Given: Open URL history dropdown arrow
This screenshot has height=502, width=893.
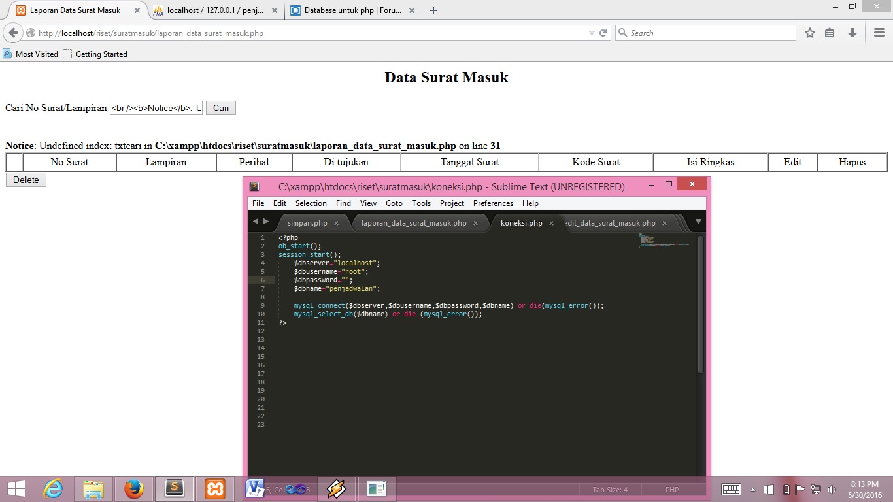Looking at the screenshot, I should pos(592,33).
